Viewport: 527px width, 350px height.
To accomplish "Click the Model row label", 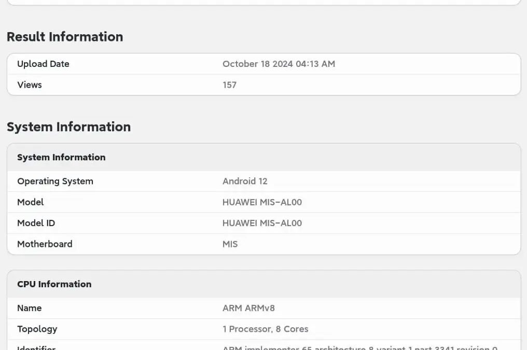I will (30, 202).
